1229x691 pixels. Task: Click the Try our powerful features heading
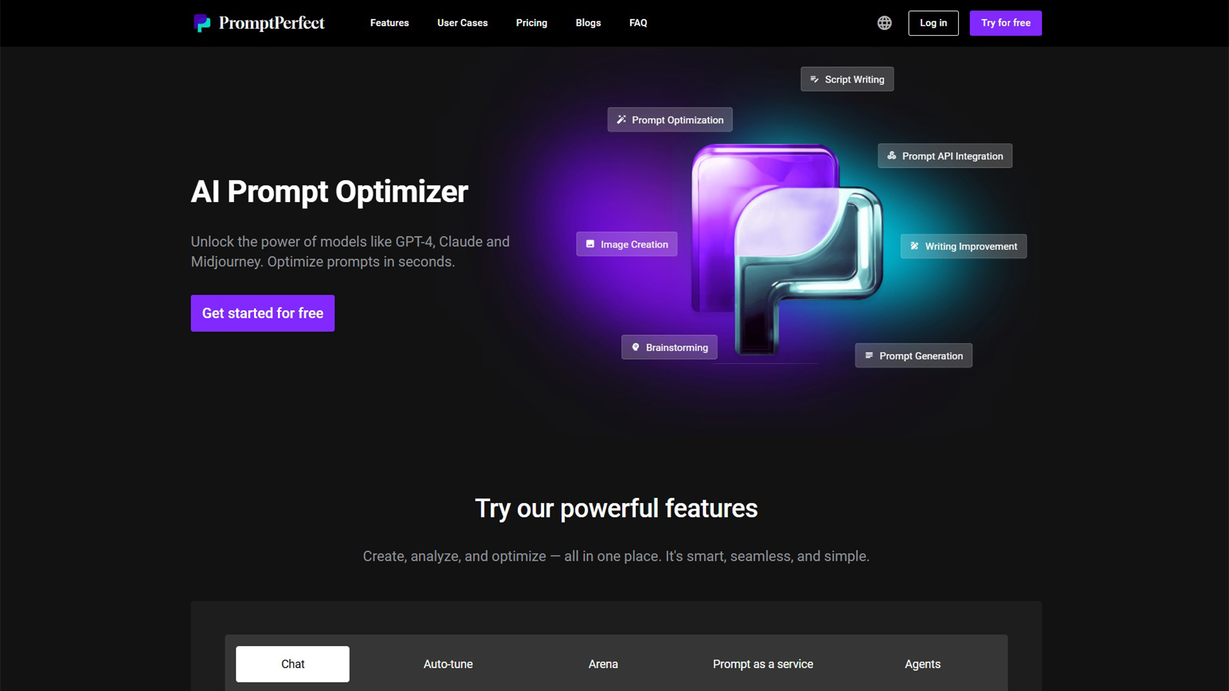pyautogui.click(x=616, y=509)
